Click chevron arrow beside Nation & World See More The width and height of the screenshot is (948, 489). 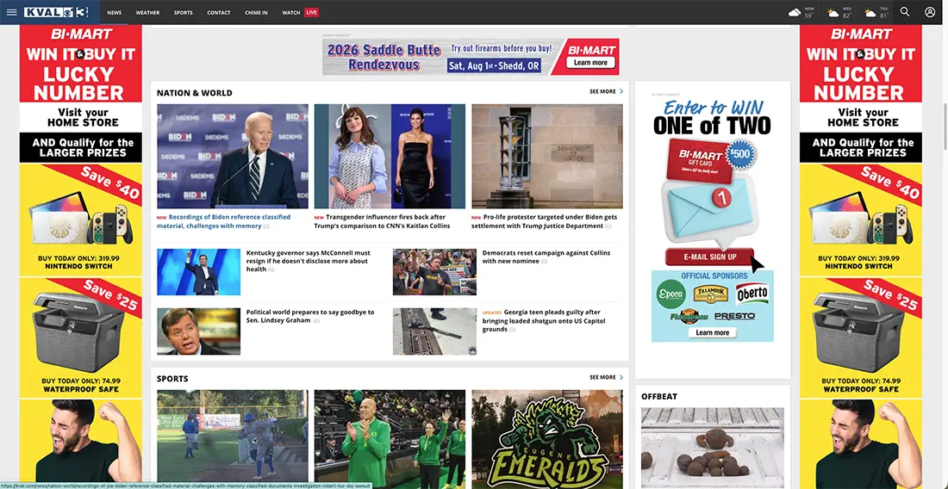pyautogui.click(x=621, y=92)
